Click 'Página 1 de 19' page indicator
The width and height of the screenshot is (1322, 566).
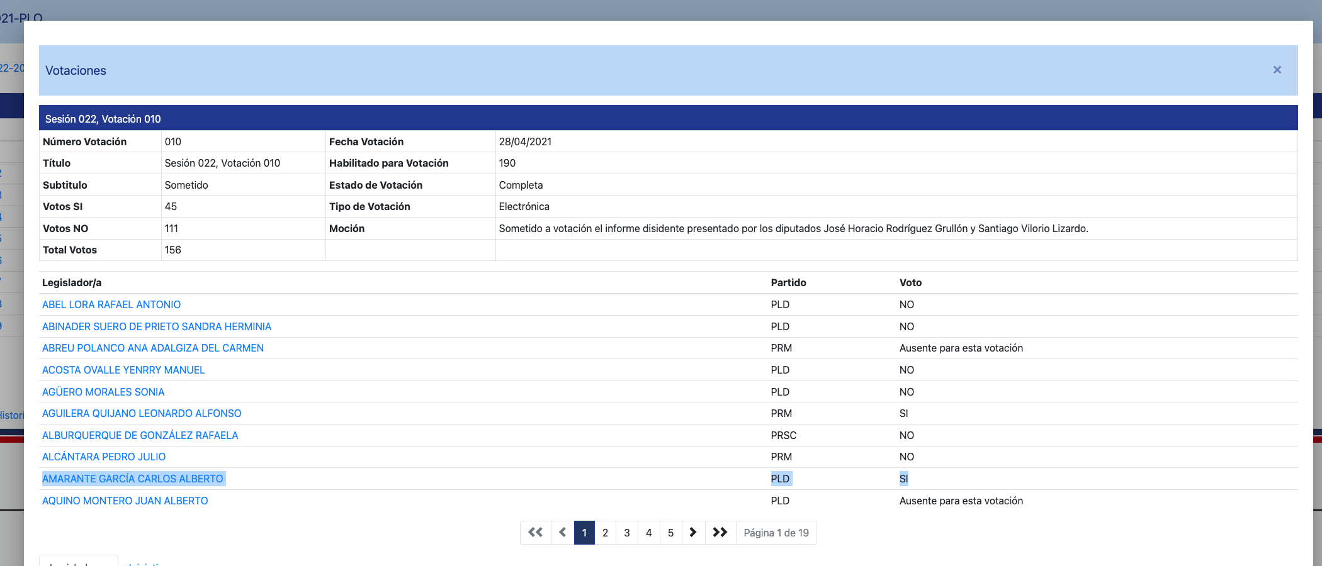(776, 533)
